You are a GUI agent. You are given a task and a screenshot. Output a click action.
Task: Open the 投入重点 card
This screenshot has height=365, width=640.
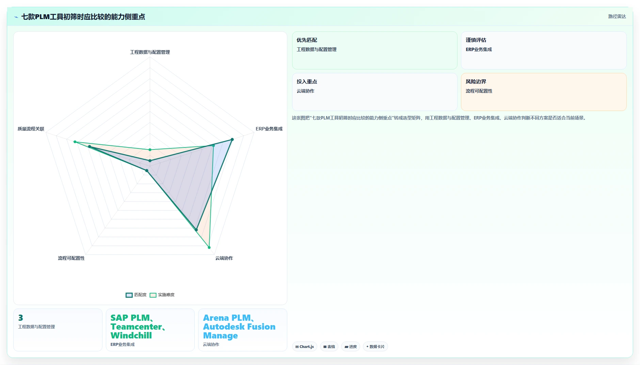pyautogui.click(x=374, y=92)
